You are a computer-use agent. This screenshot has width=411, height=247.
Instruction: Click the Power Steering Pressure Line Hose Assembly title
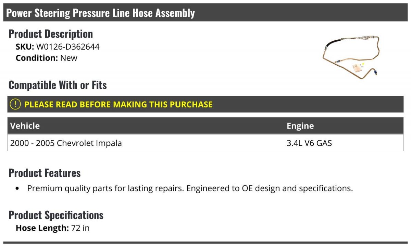[x=101, y=13]
